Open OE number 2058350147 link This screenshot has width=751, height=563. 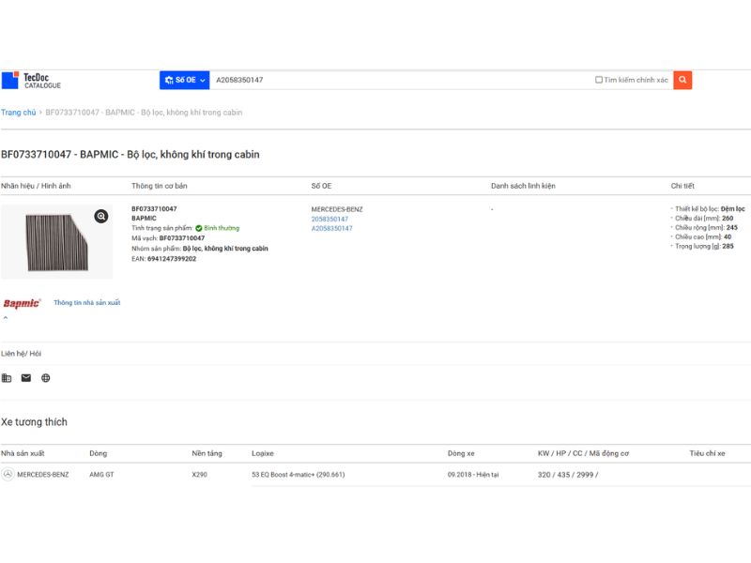330,220
